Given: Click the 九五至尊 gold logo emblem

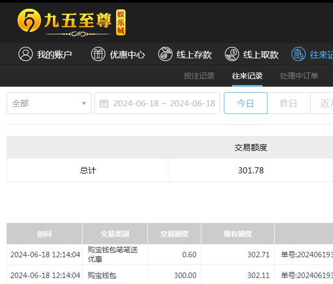Looking at the screenshot, I should [x=29, y=20].
